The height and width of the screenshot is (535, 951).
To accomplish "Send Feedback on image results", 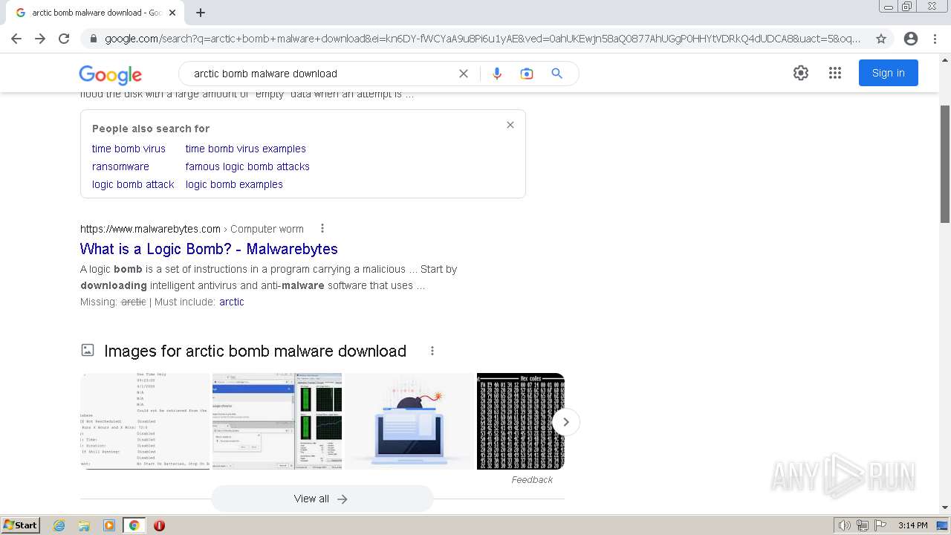I will point(532,480).
